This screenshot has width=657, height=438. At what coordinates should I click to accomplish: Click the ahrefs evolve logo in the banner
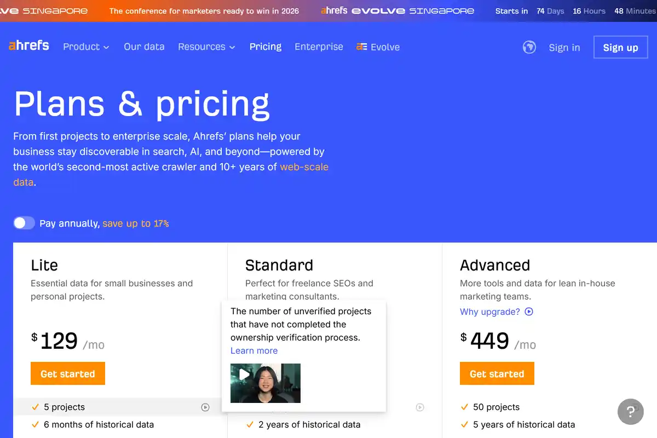click(x=398, y=10)
